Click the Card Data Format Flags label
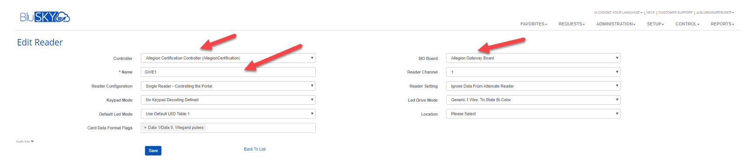The image size is (749, 165). pos(110,128)
